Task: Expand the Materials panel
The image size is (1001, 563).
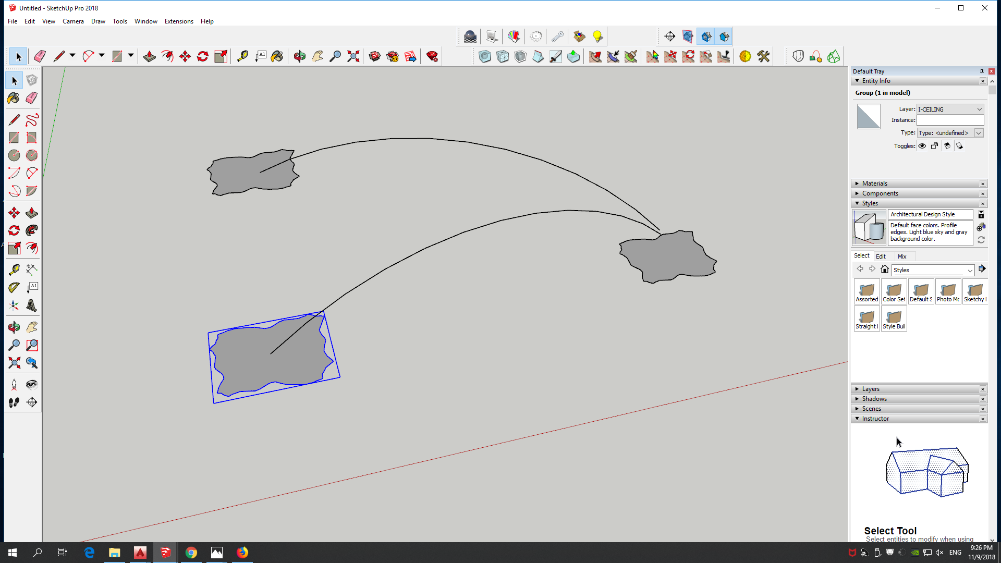Action: tap(874, 183)
